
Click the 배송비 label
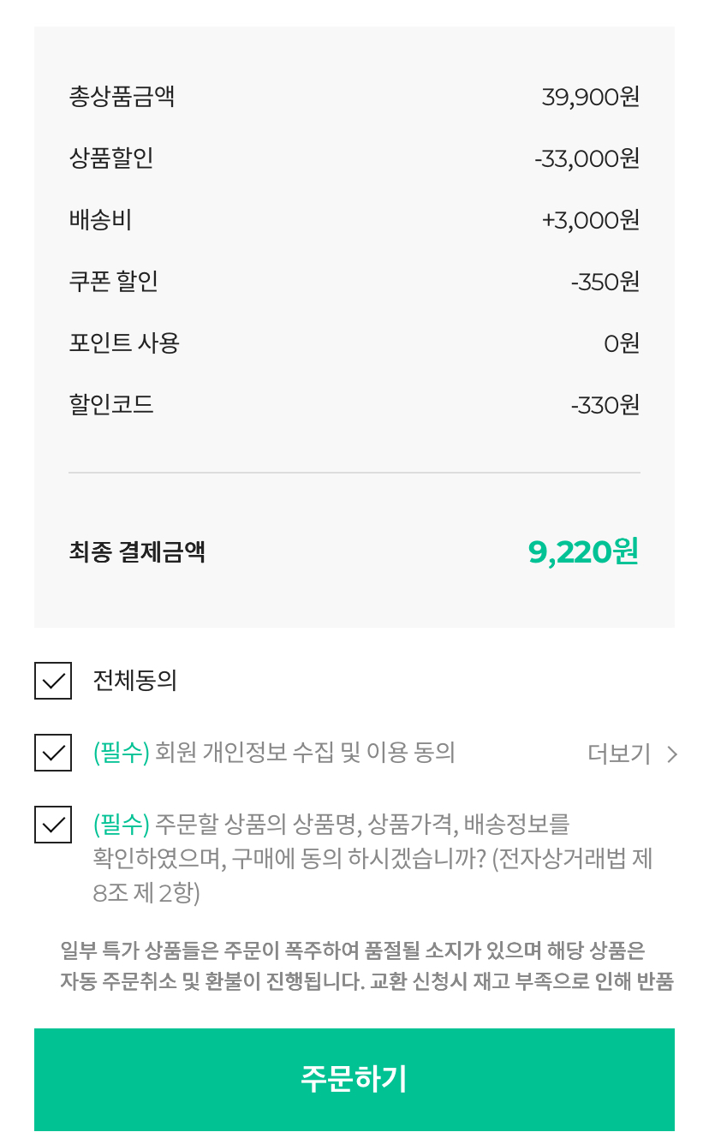tap(100, 220)
